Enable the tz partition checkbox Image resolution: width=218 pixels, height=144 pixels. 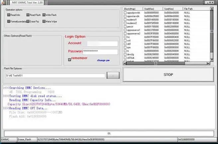[125, 51]
